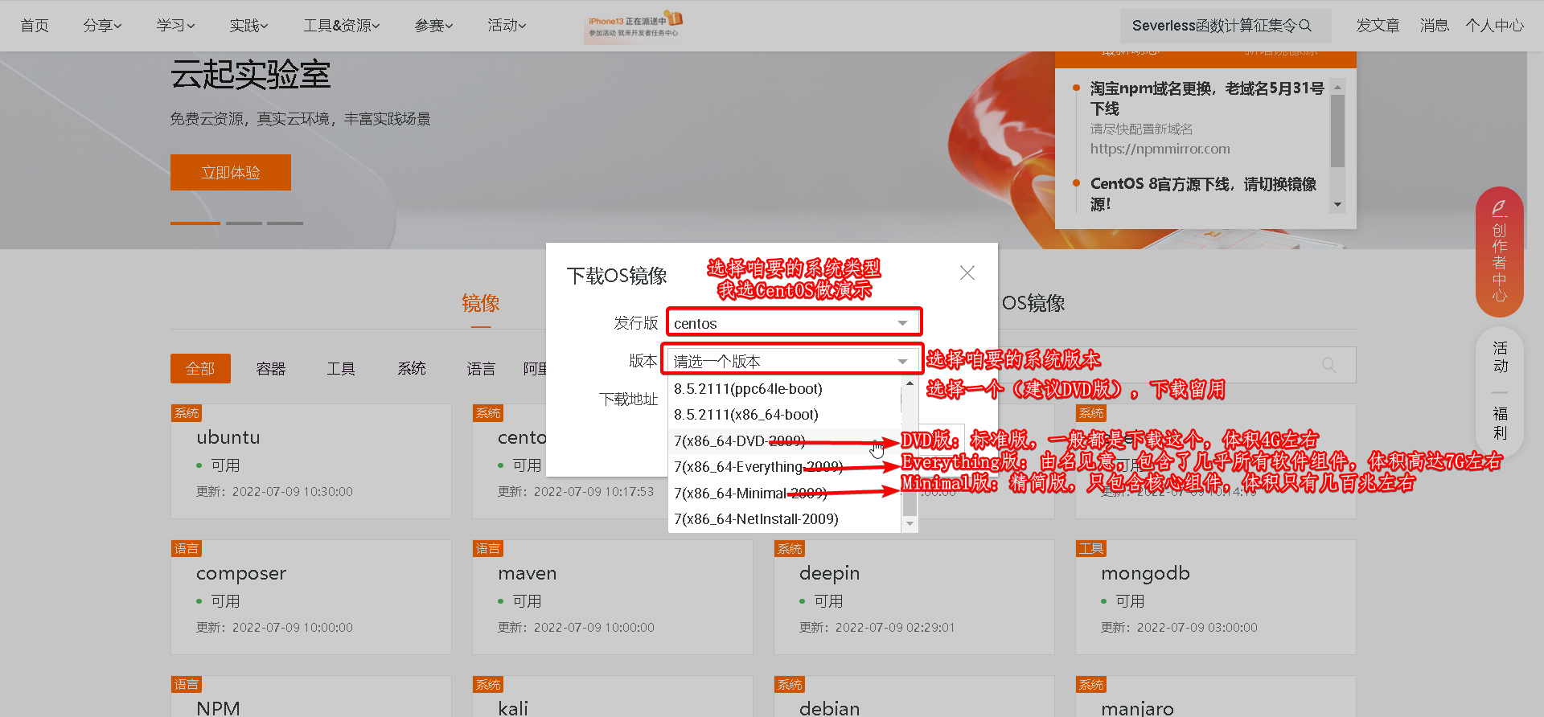Select version 7(x86_64-Minimal-2009)

point(784,494)
